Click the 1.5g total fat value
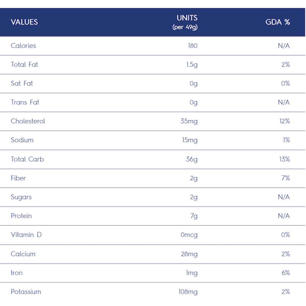Viewport: 306px width, 306px height. [192, 65]
